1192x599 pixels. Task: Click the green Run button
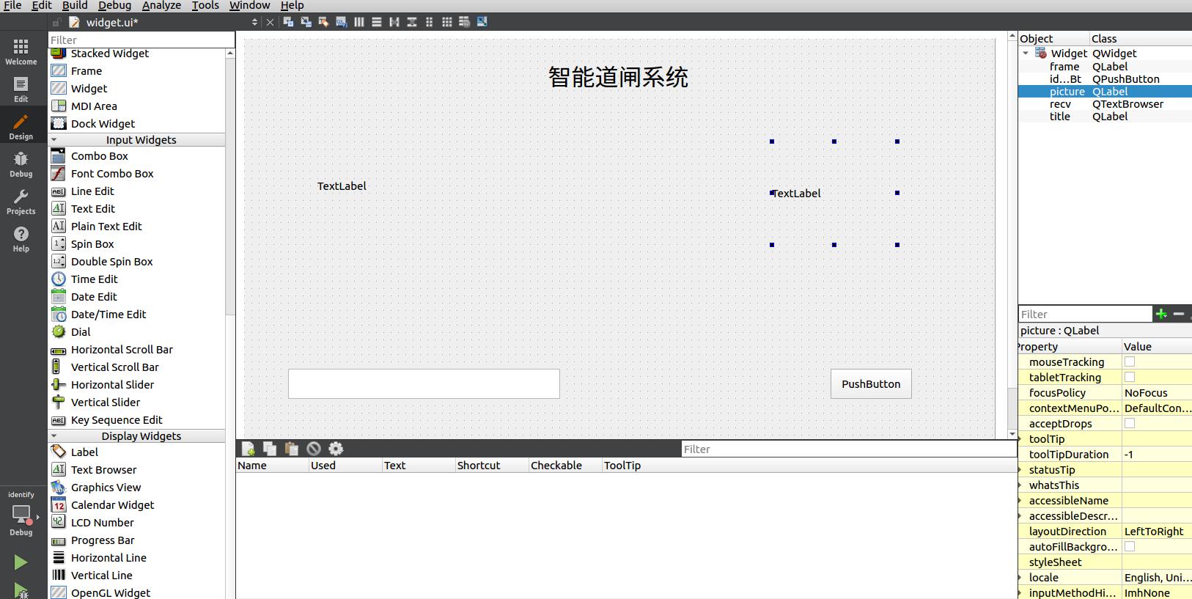coord(21,562)
